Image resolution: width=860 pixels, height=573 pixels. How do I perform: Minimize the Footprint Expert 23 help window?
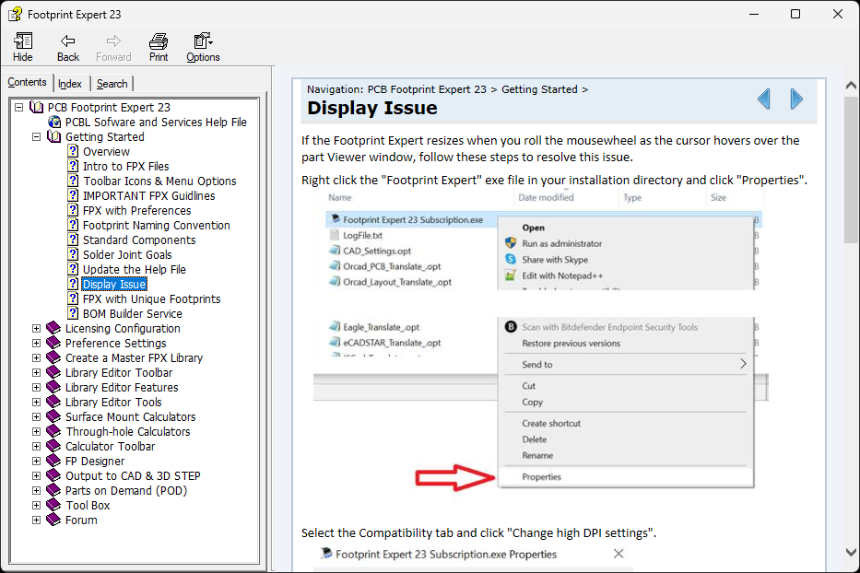pos(754,14)
